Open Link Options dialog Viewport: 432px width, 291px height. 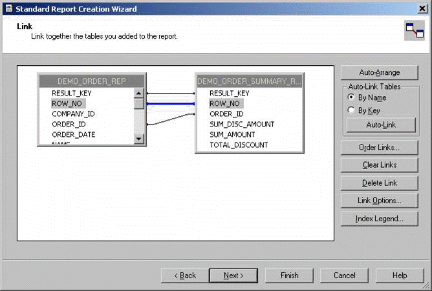pyautogui.click(x=379, y=201)
